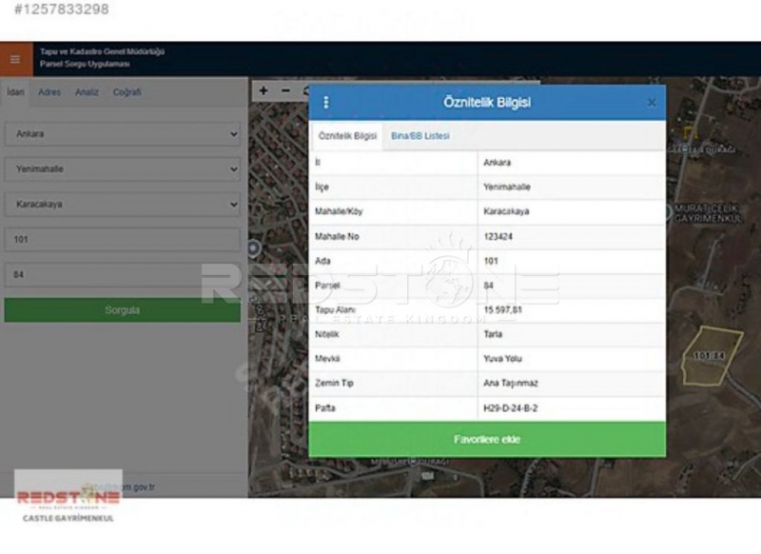The image size is (761, 554).
Task: Select the İdari tab
Action: pyautogui.click(x=15, y=92)
